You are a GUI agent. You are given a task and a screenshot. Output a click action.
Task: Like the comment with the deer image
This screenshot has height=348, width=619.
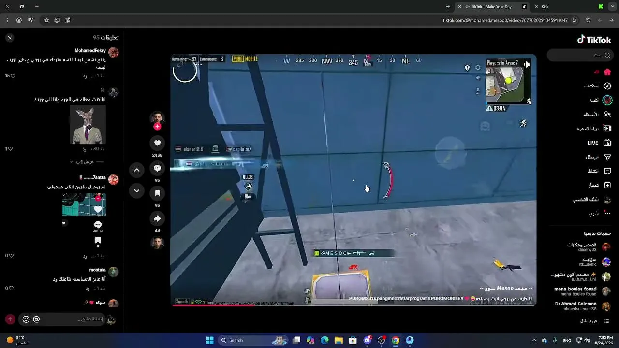pyautogui.click(x=11, y=149)
